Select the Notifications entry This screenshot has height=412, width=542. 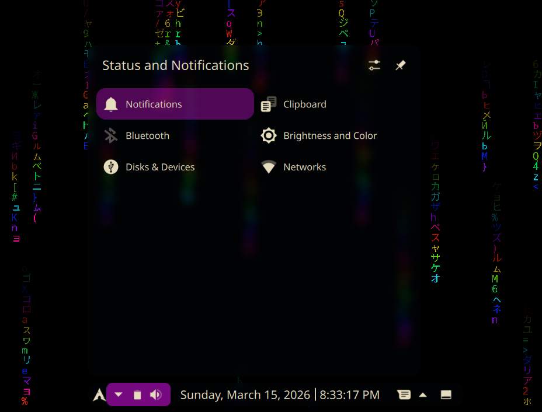(175, 104)
